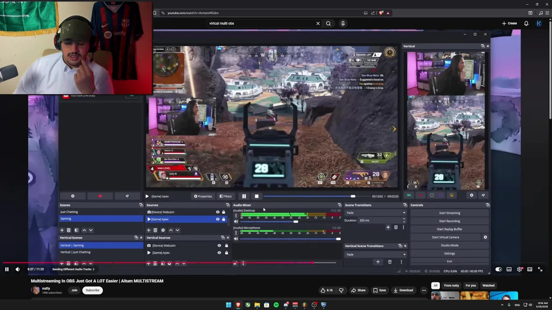Start voice search with microphone icon

[343, 23]
